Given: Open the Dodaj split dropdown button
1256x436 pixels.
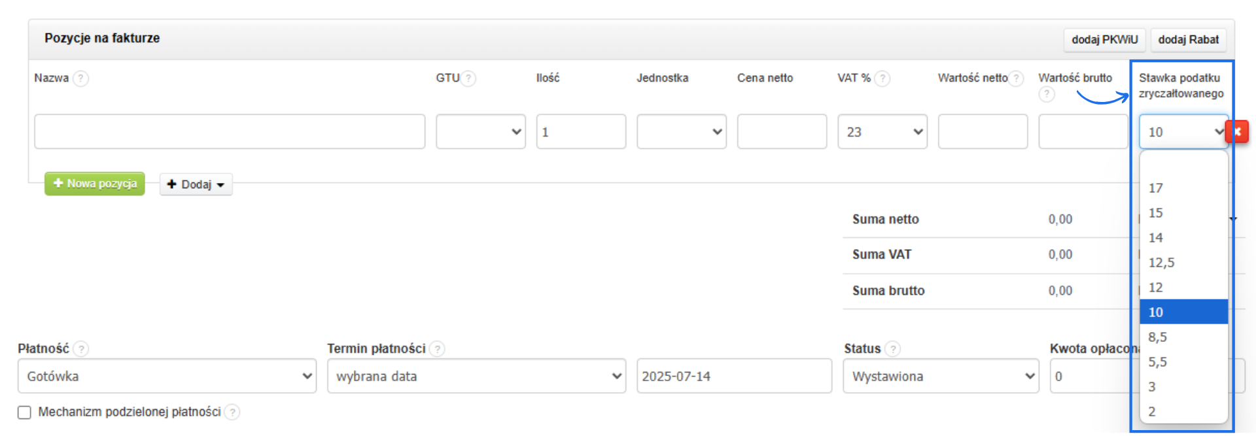Looking at the screenshot, I should 196,184.
